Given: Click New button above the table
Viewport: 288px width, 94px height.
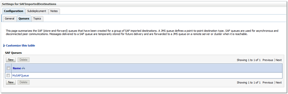Looking at the screenshot, I should tap(11, 60).
